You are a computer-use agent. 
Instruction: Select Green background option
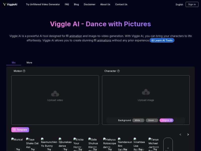pos(152,120)
